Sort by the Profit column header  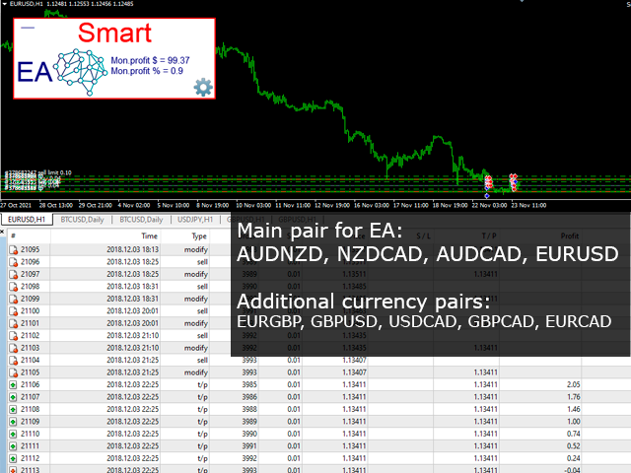(570, 236)
